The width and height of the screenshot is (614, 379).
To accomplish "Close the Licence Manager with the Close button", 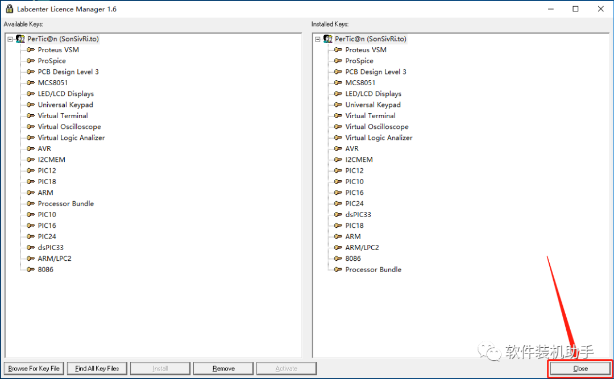I will [580, 368].
